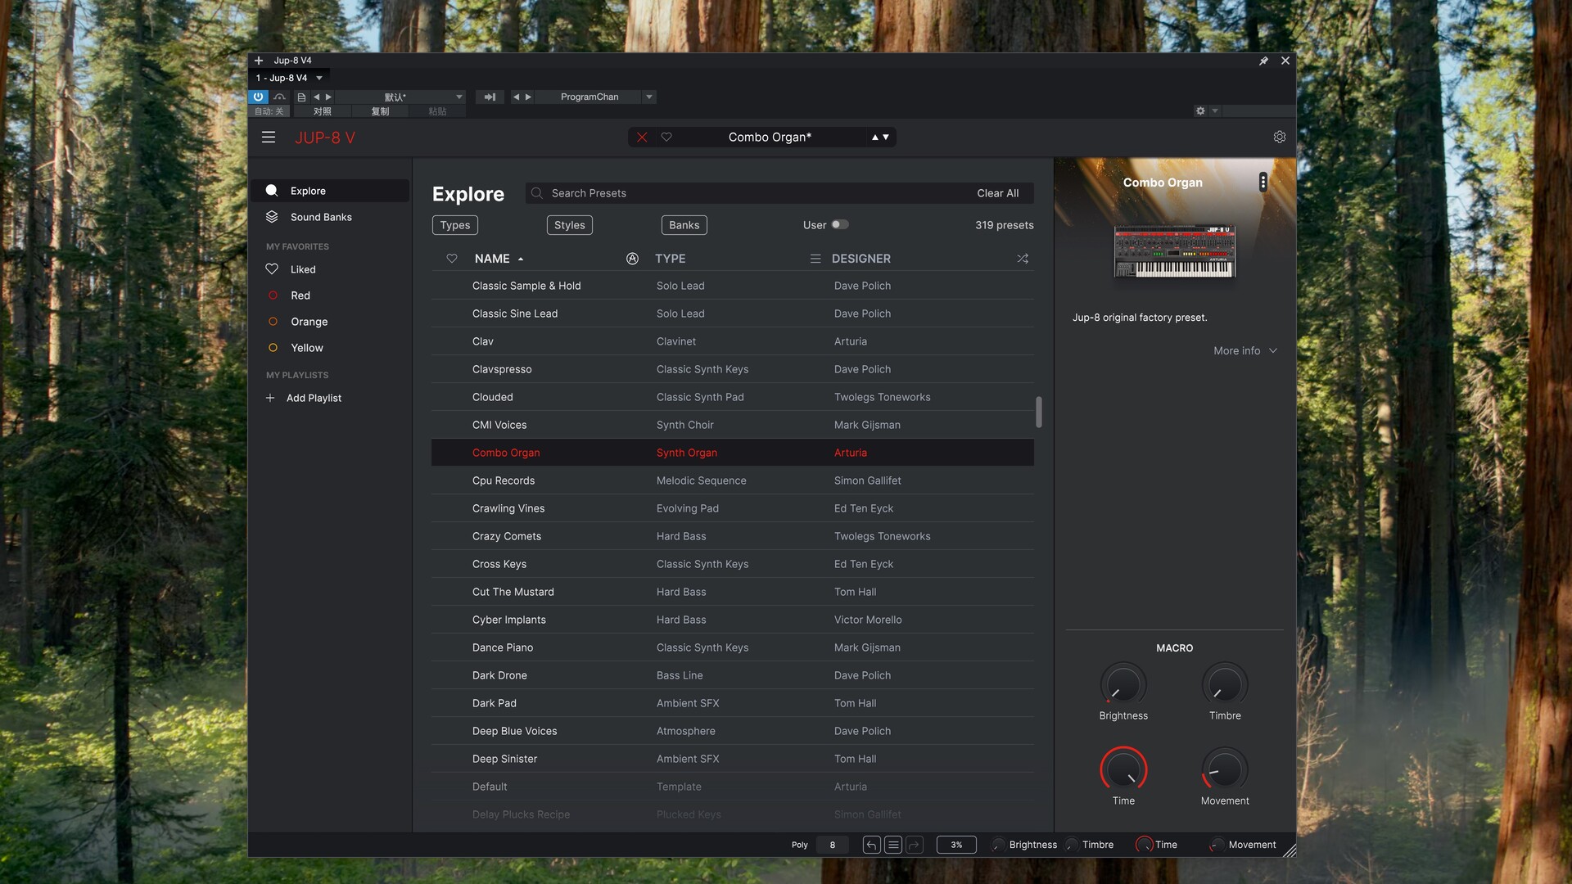Select the Clavspresso preset row
1572x884 pixels.
tap(733, 369)
